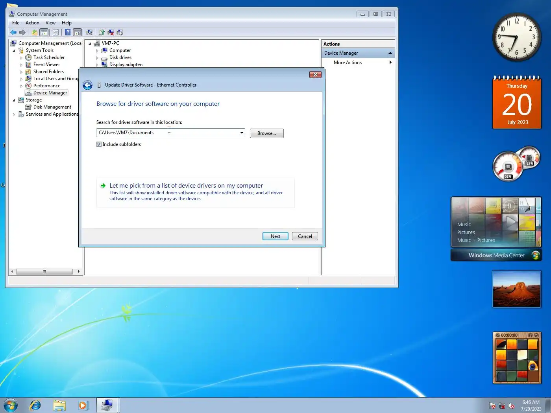The height and width of the screenshot is (413, 551).
Task: Collapse the VM7-PC device tree root
Action: (x=90, y=44)
